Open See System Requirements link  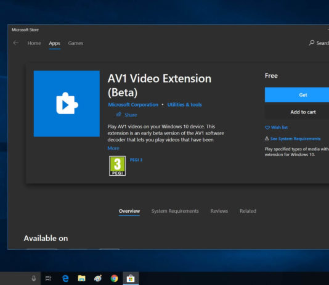(x=296, y=139)
